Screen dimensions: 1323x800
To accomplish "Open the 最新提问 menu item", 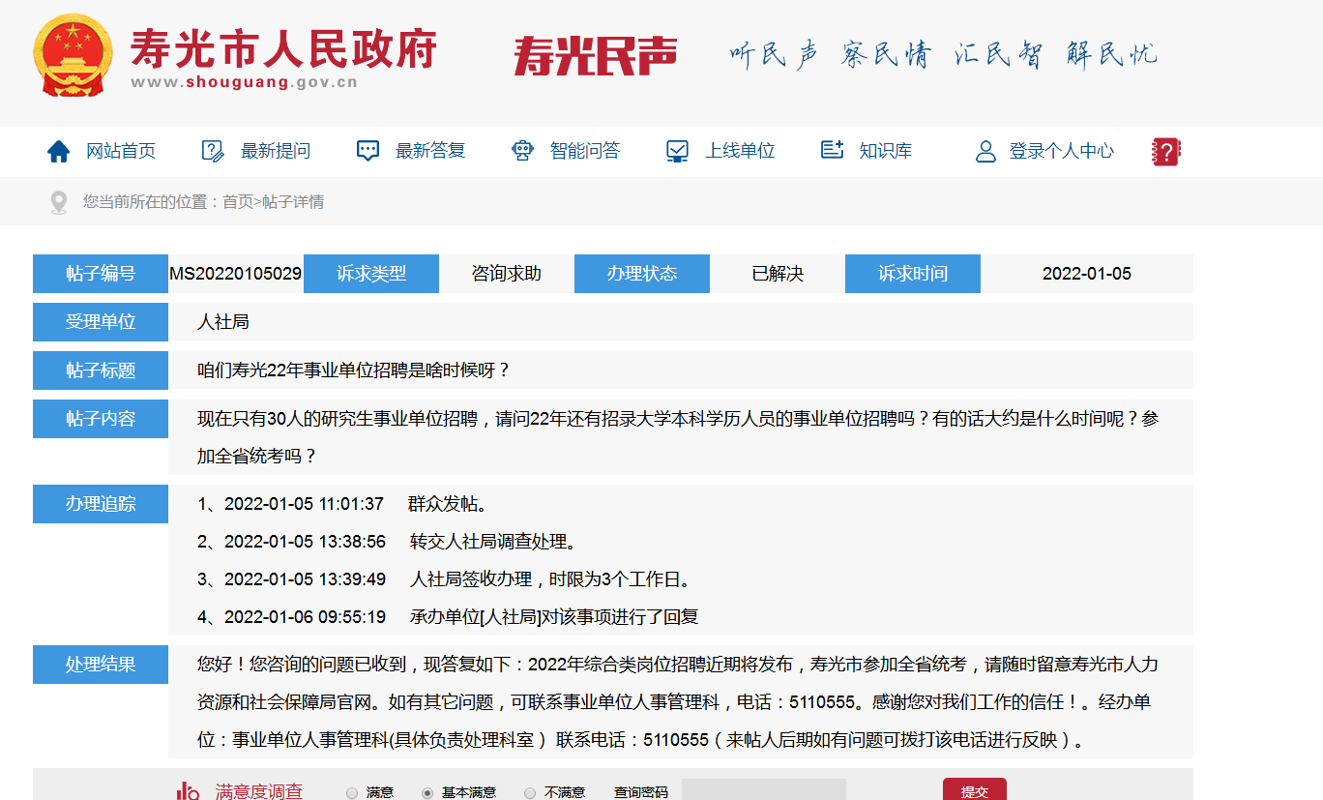I will coord(276,151).
